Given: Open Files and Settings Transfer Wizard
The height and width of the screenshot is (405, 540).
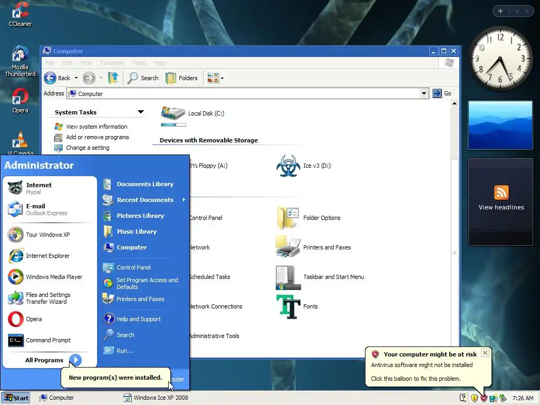Looking at the screenshot, I should [49, 298].
